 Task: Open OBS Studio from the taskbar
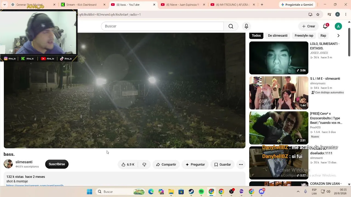coord(231,192)
